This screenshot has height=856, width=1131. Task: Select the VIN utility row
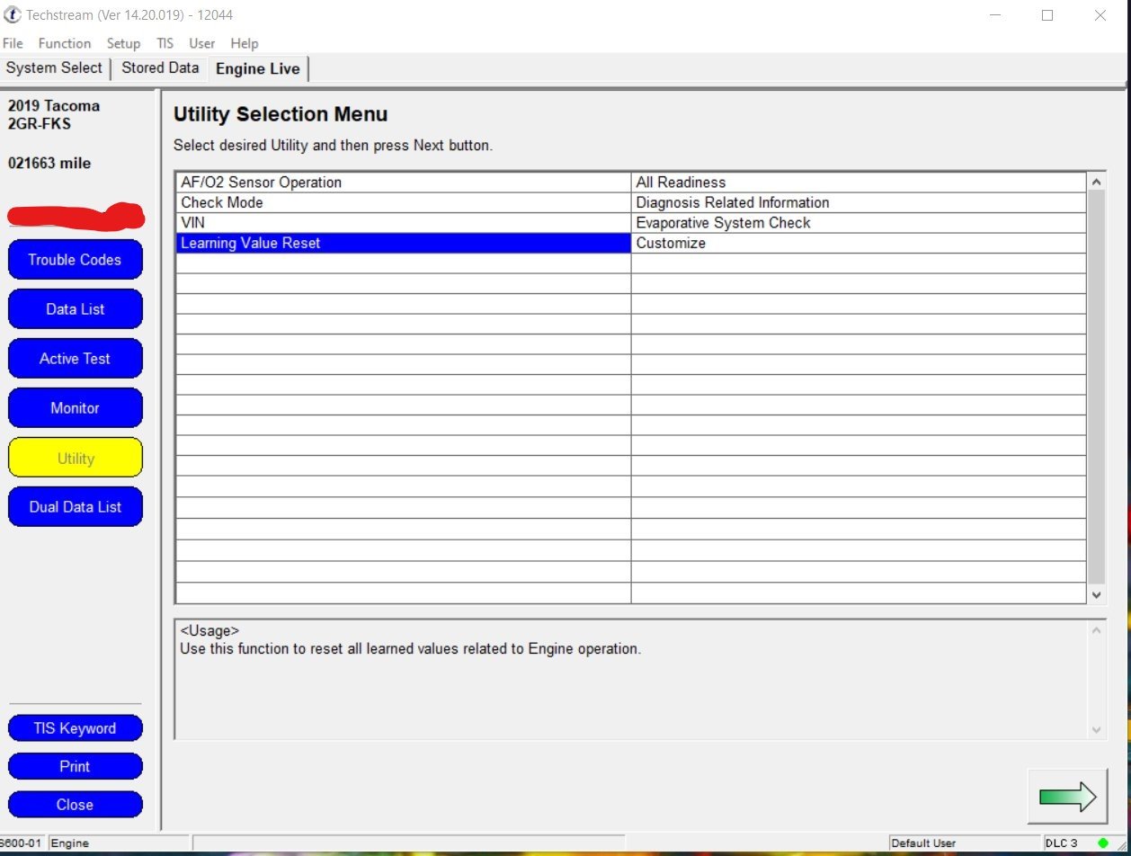pos(404,223)
